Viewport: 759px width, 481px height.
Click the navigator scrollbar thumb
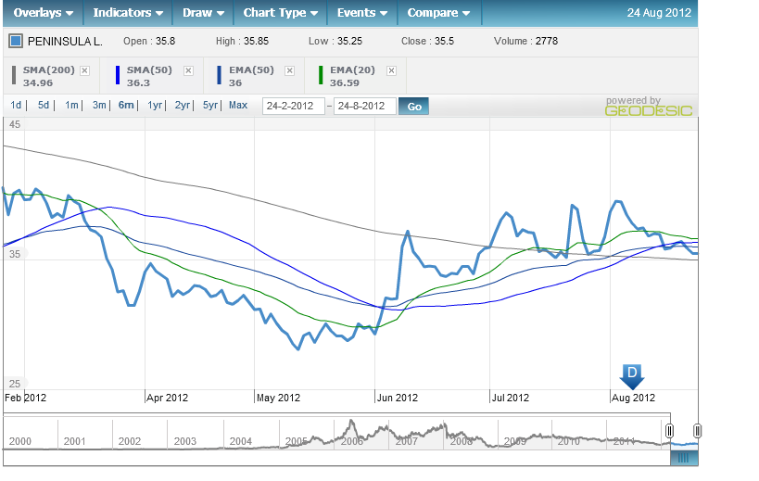(684, 458)
